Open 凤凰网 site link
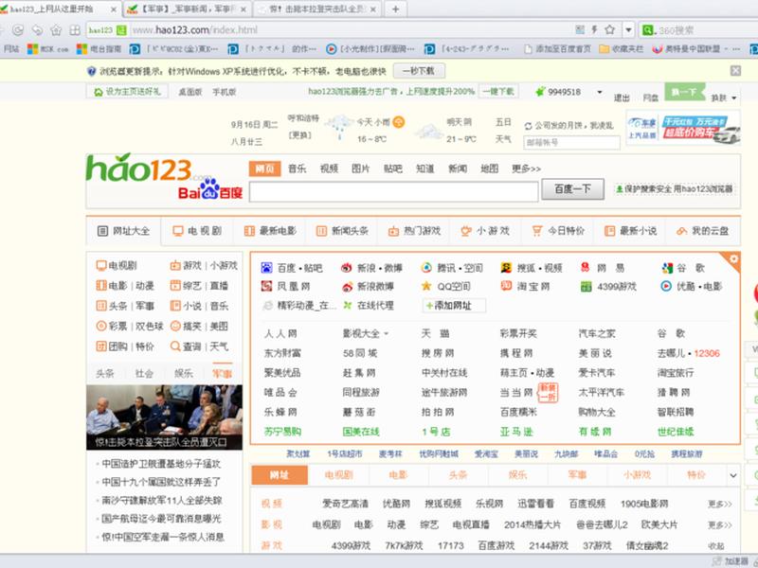Screen dimensions: 758x568 coord(285,287)
